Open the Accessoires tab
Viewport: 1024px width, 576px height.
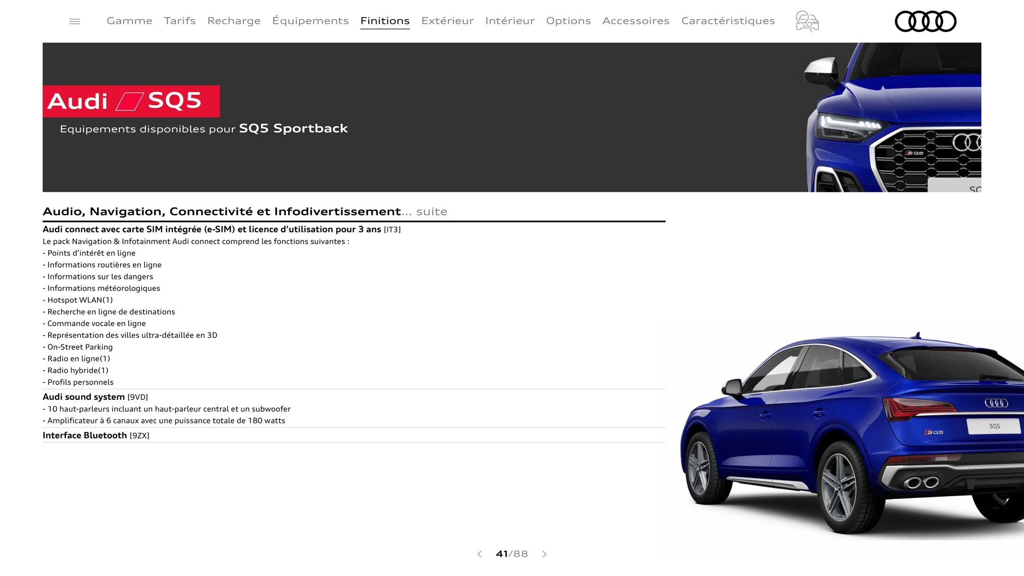[636, 21]
